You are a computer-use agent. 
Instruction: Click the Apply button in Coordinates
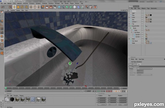123,105
